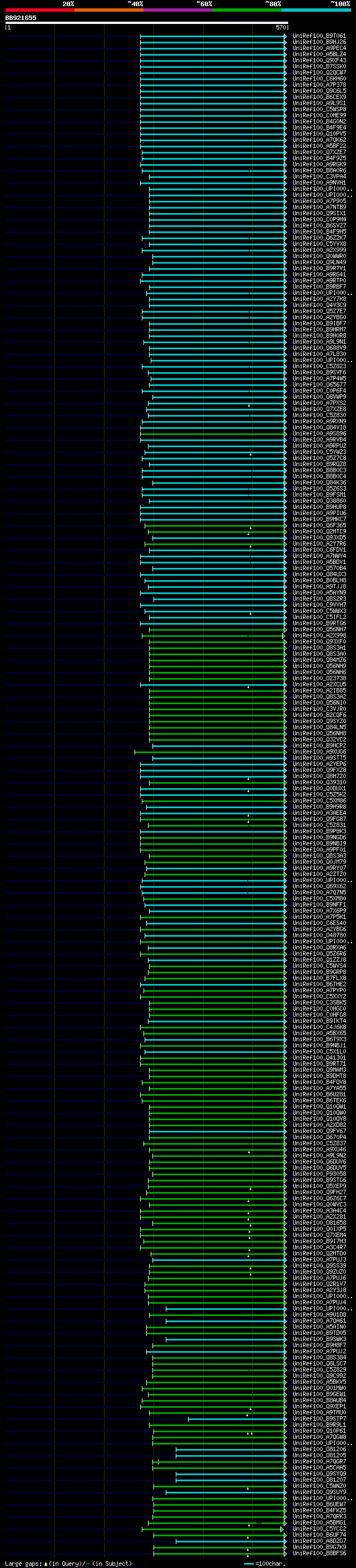Screen dimensions: 356x1568
Task: Select label UniRef100_B2CQF6
Action: (319, 715)
